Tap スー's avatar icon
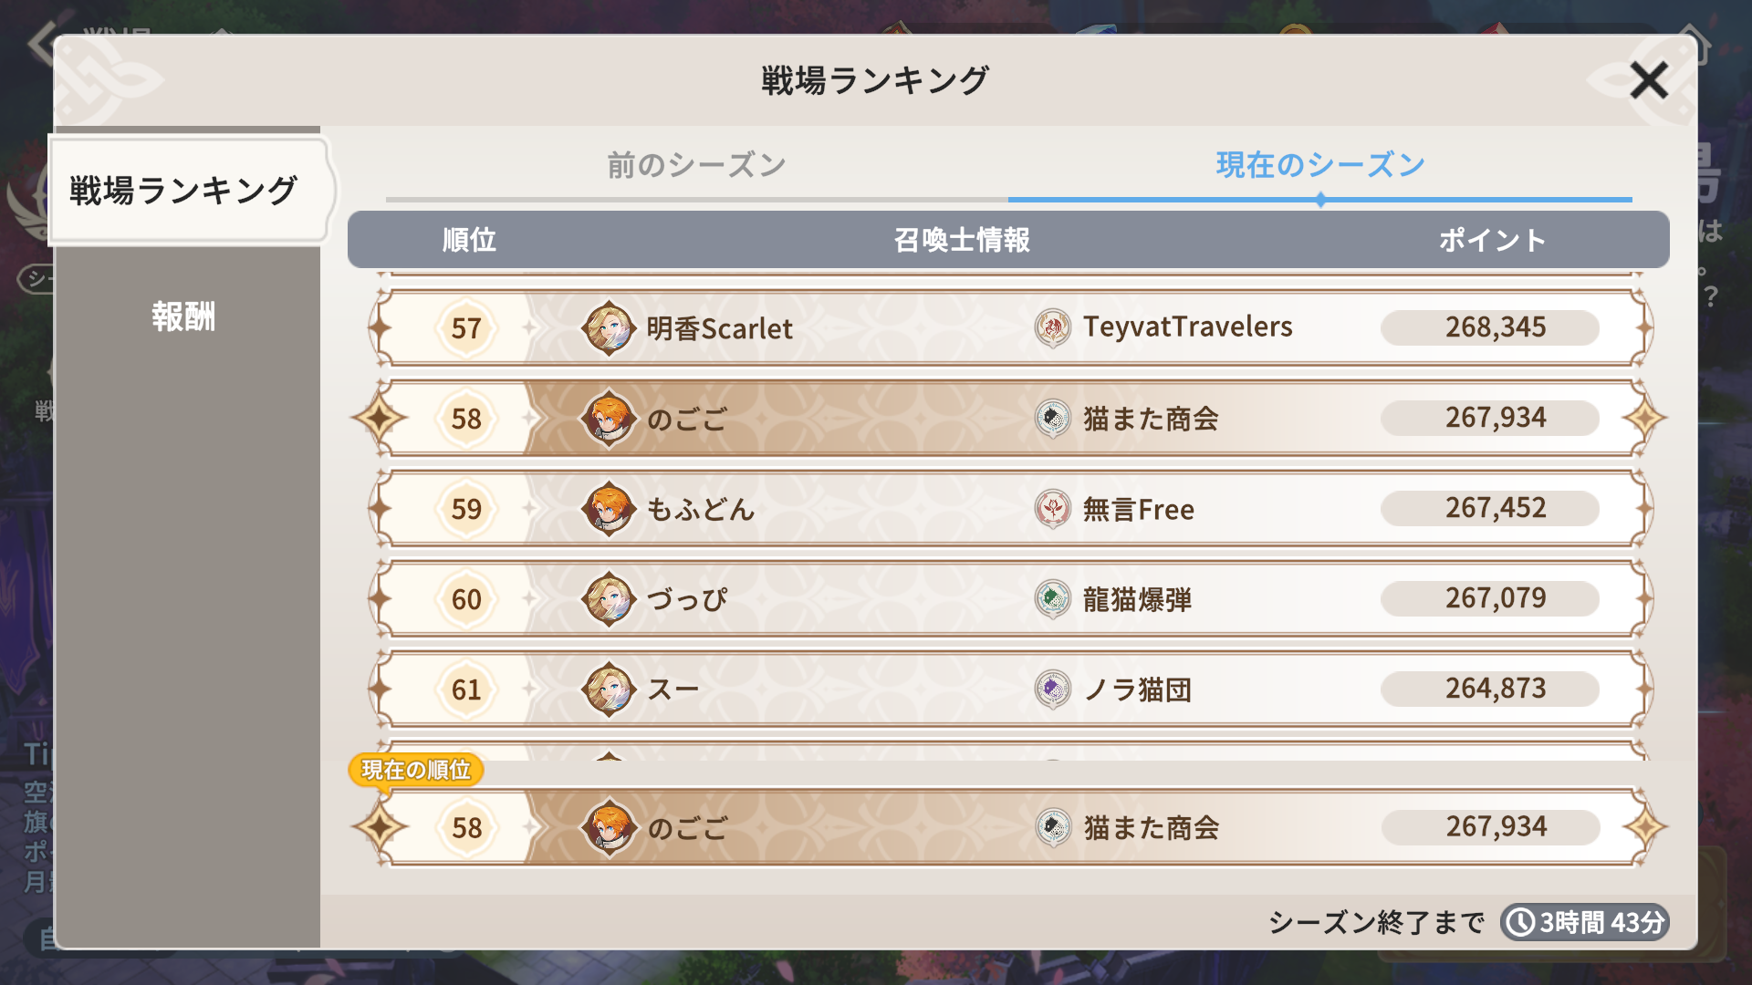Screen dimensions: 1752x985 [x=609, y=689]
